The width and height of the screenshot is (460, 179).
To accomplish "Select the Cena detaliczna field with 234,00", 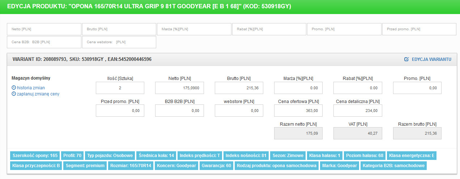I will coord(357,111).
